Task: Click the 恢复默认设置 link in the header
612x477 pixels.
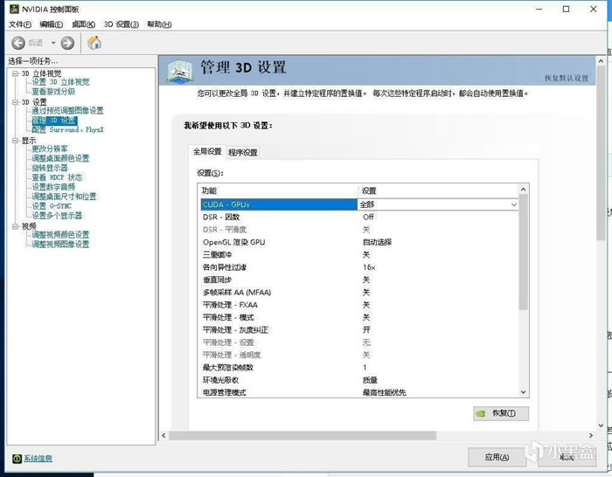Action: pyautogui.click(x=567, y=78)
